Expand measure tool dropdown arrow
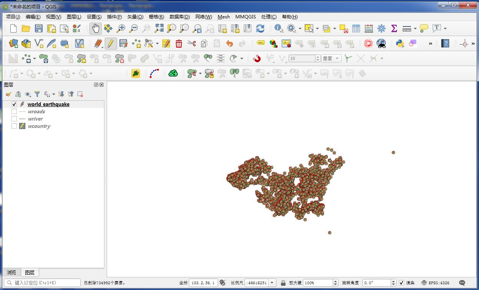The width and height of the screenshot is (479, 290). pyautogui.click(x=415, y=28)
